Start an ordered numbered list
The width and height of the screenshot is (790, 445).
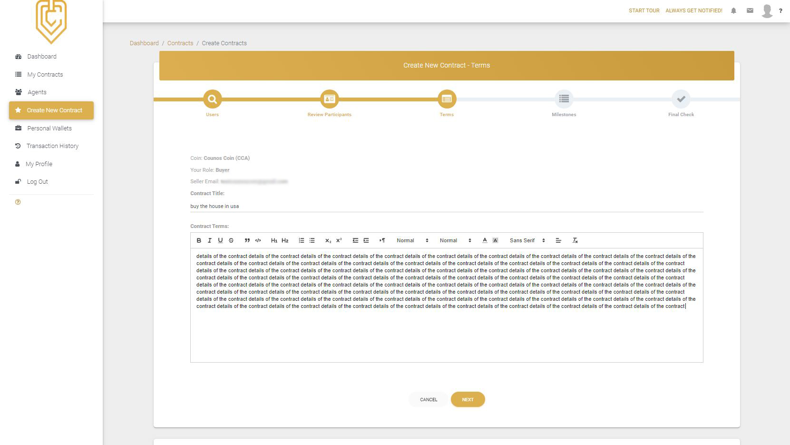(x=301, y=240)
